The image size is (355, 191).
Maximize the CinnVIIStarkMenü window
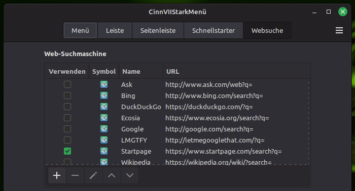click(329, 12)
